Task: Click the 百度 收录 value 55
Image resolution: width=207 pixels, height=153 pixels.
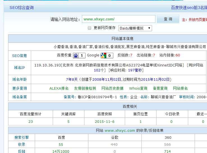Action: point(61,144)
